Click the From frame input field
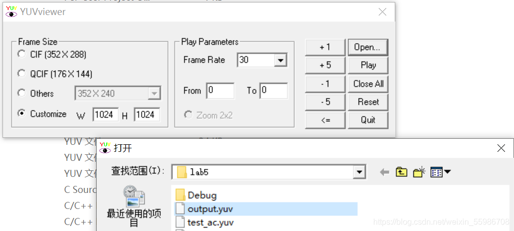Screen dimensions: 514x231 coord(220,91)
